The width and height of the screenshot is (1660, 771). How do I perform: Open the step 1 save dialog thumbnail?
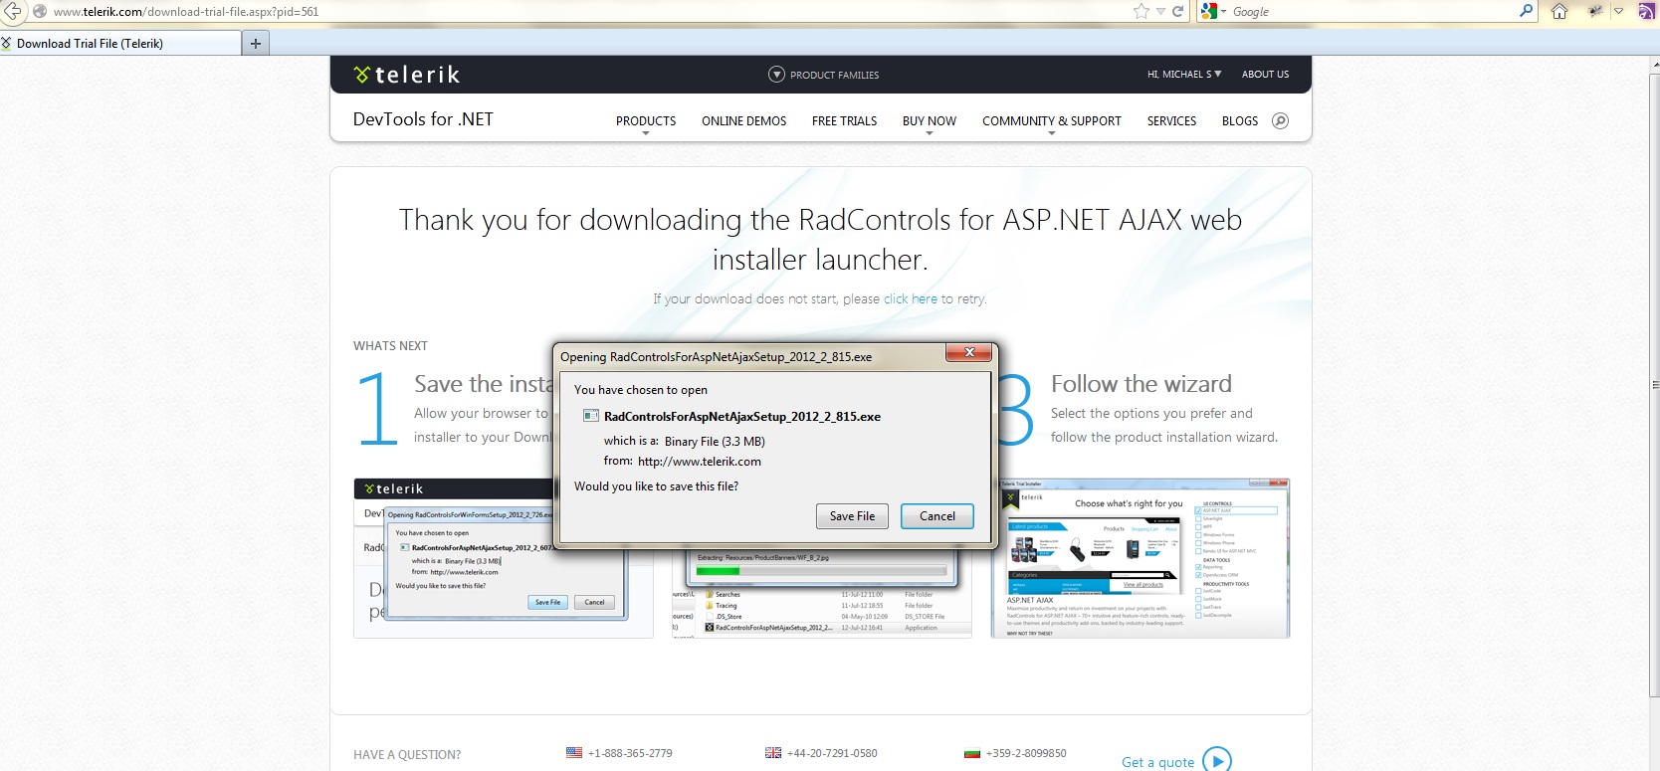pyautogui.click(x=504, y=558)
